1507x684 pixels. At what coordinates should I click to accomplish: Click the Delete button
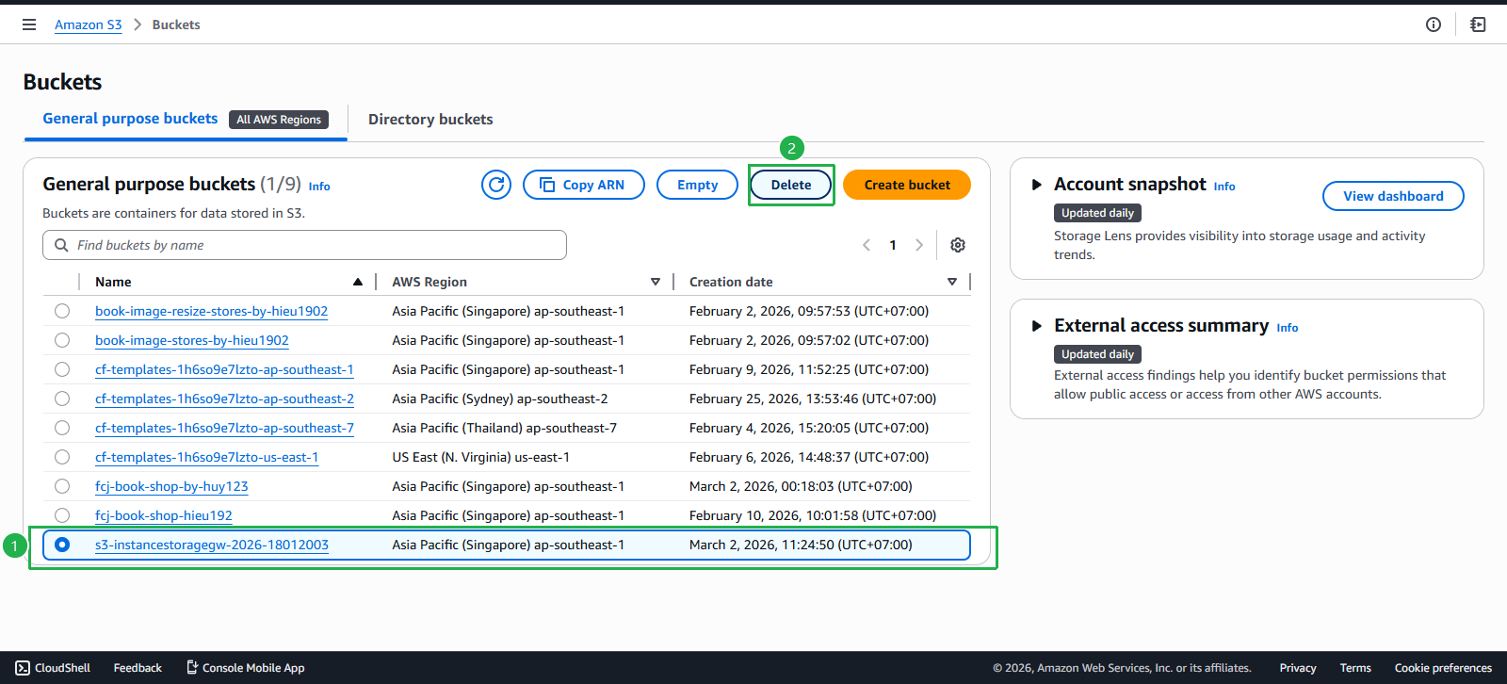click(791, 185)
